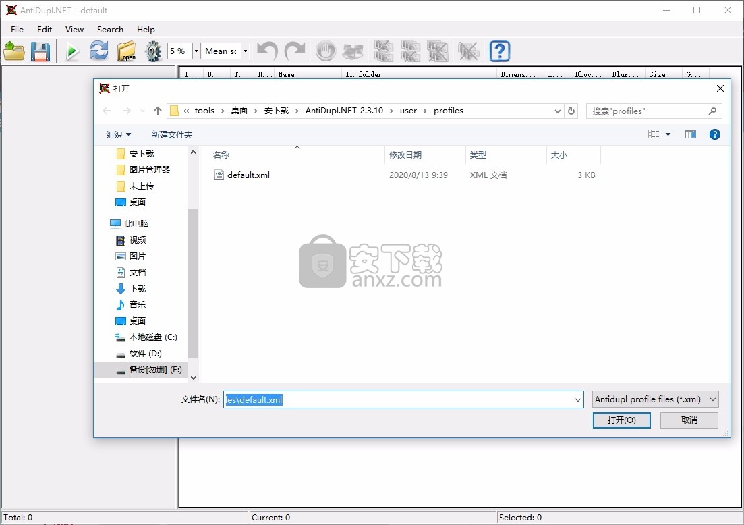Click the user breadcrumb segment

[x=408, y=111]
